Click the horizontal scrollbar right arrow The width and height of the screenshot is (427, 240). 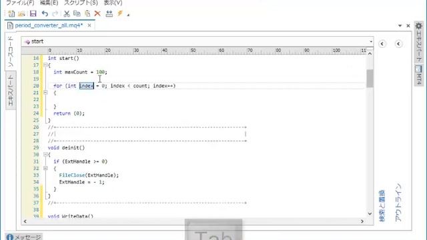(362, 221)
